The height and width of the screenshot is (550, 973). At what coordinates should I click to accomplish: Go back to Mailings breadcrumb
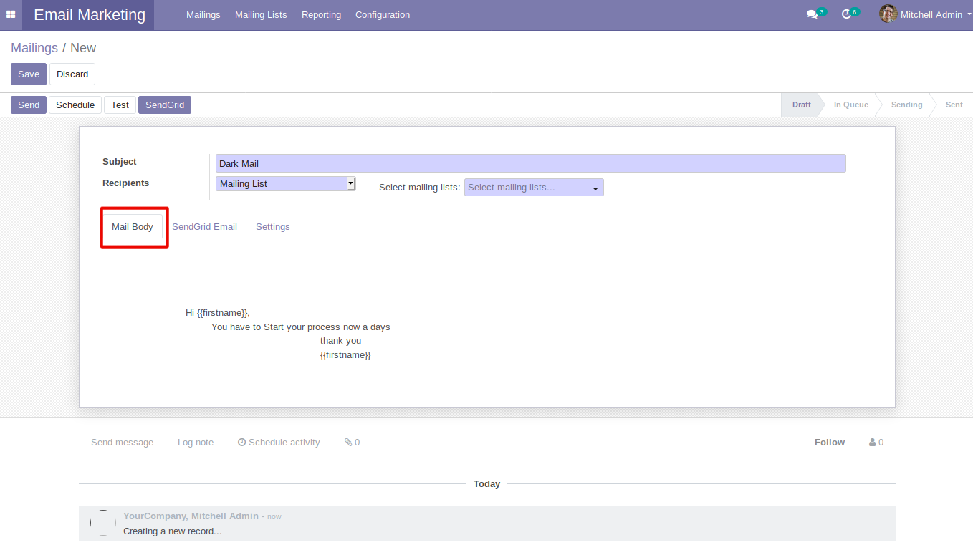[34, 48]
